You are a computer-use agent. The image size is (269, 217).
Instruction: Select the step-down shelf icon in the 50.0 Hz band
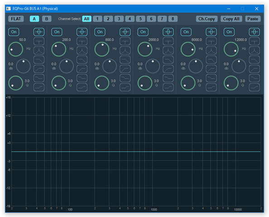(x=39, y=78)
